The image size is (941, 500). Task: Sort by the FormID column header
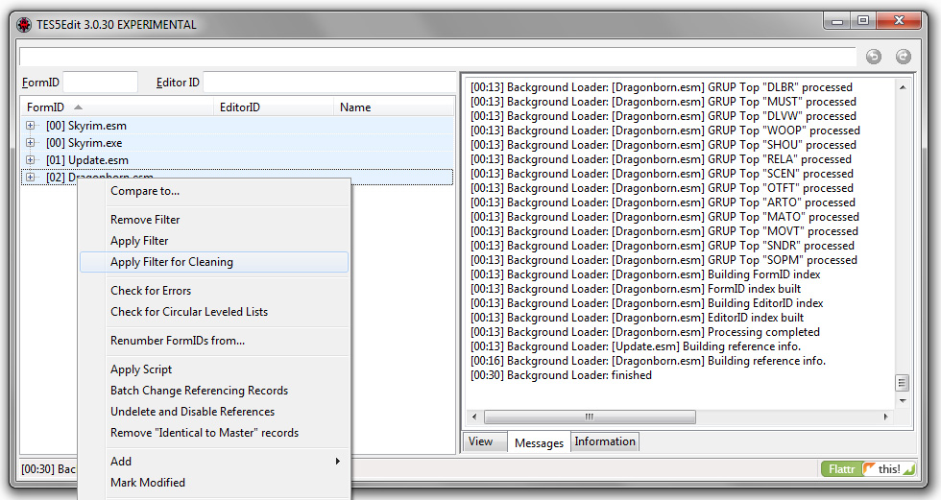click(46, 107)
